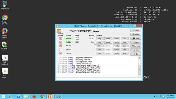Open File Explorer from taskbar

click(x=26, y=97)
